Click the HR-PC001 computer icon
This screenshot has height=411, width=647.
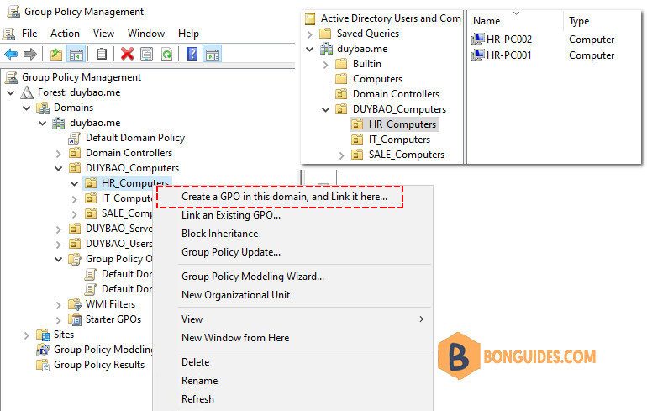[x=478, y=55]
